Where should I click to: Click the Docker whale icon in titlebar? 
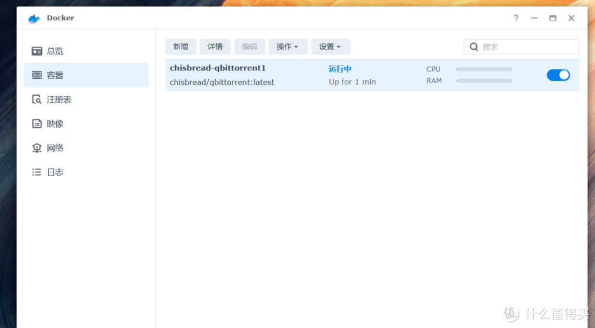tap(33, 18)
